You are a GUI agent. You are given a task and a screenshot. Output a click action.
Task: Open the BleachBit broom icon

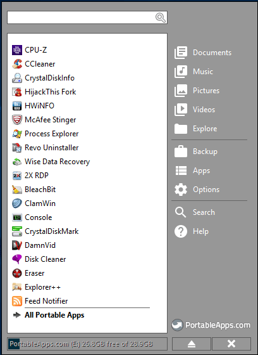[17, 190]
